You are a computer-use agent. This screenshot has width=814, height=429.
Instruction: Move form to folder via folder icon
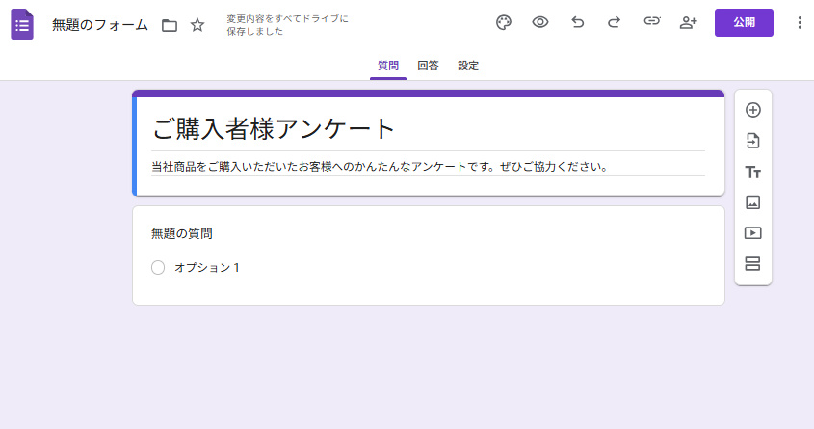[170, 25]
